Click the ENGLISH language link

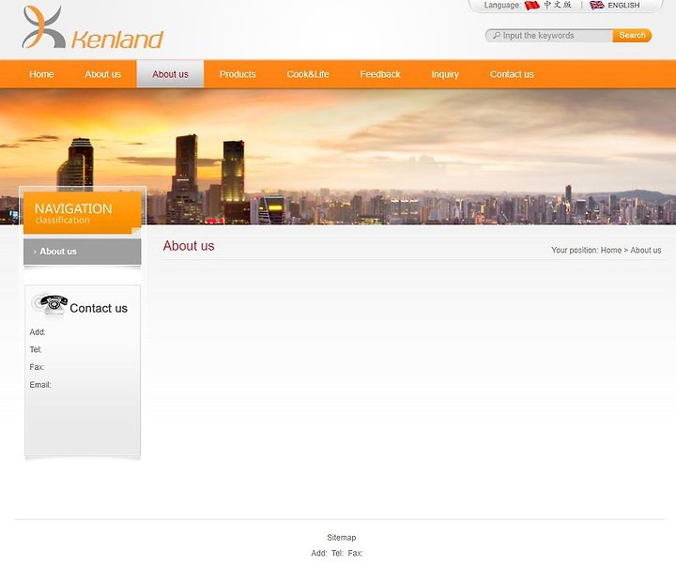click(x=623, y=6)
